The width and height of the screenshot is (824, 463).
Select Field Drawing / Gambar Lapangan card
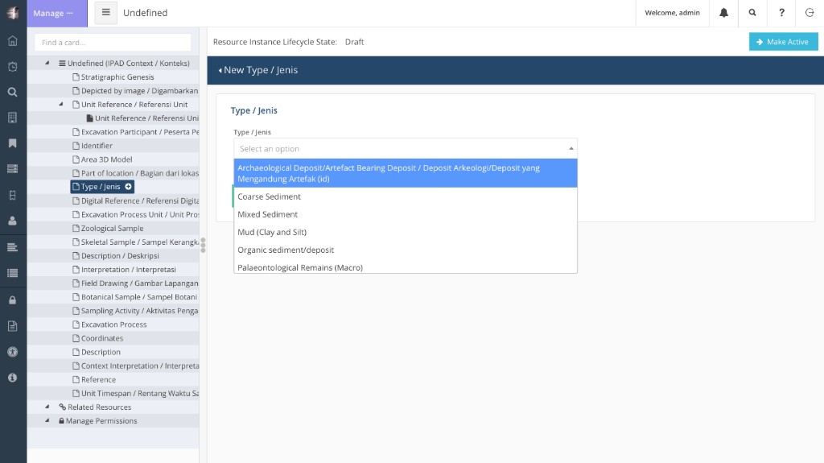pyautogui.click(x=135, y=283)
